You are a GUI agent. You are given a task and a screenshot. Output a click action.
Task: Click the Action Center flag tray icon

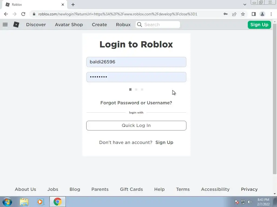click(237, 202)
